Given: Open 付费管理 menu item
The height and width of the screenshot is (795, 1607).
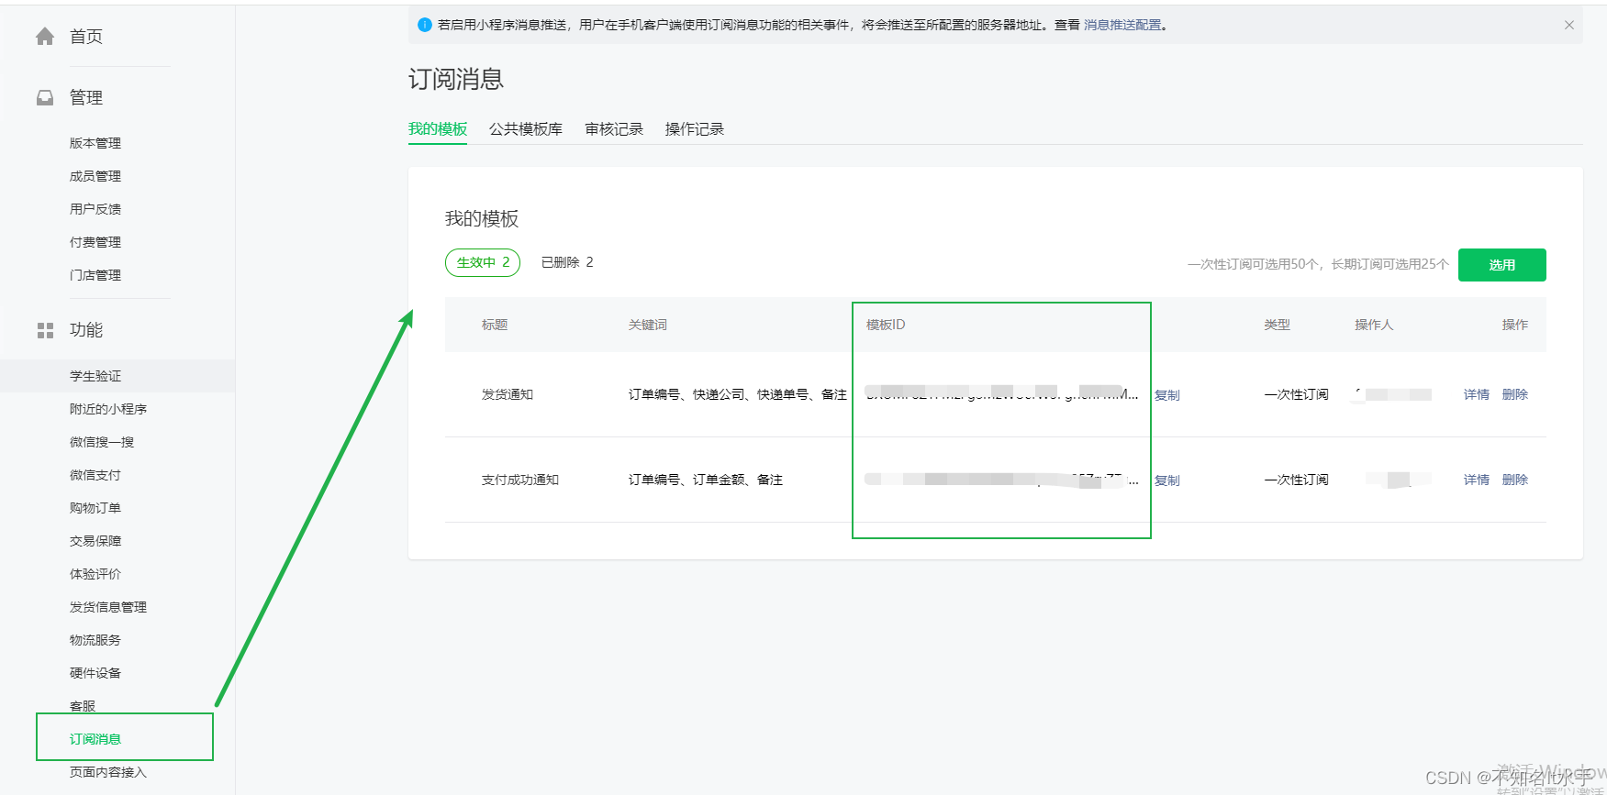Looking at the screenshot, I should [95, 242].
